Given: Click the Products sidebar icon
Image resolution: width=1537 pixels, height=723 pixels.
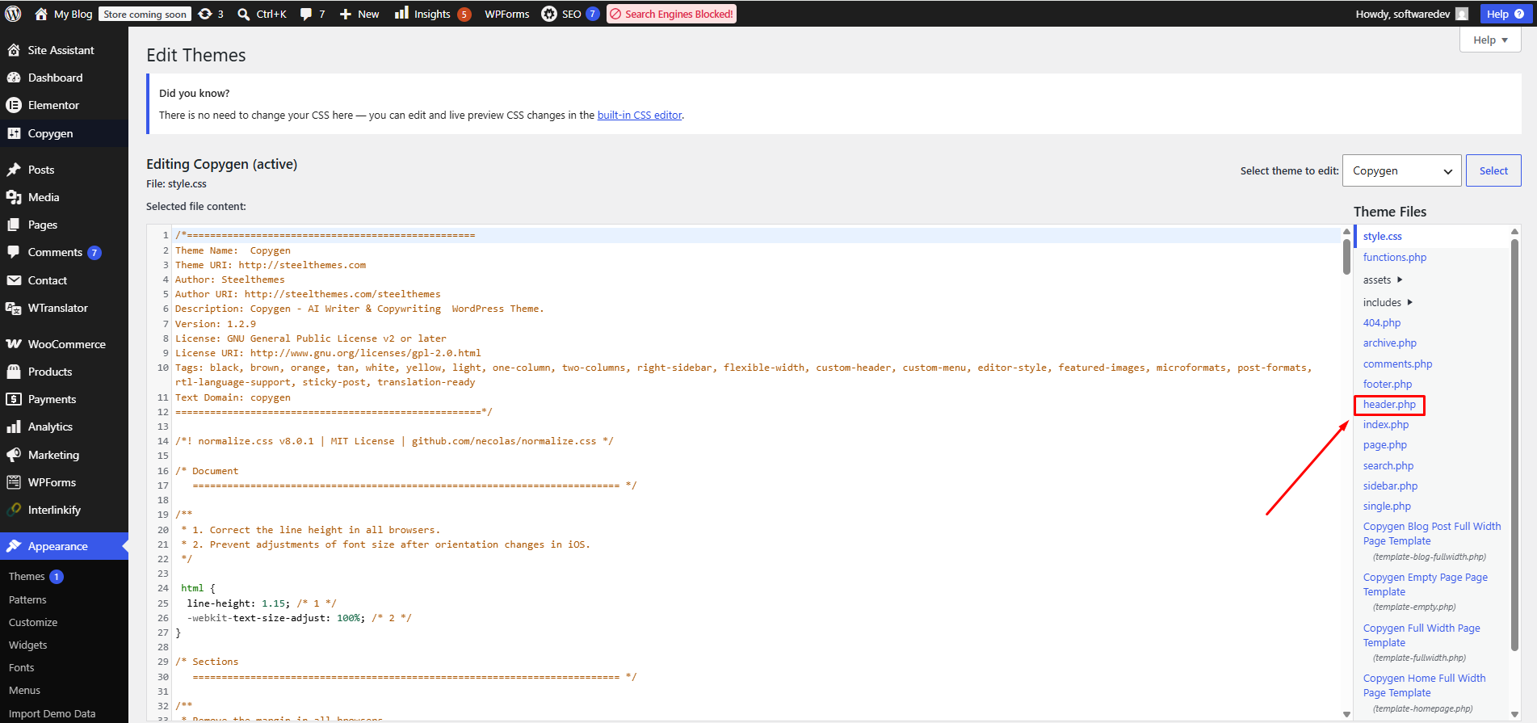Looking at the screenshot, I should coord(14,372).
